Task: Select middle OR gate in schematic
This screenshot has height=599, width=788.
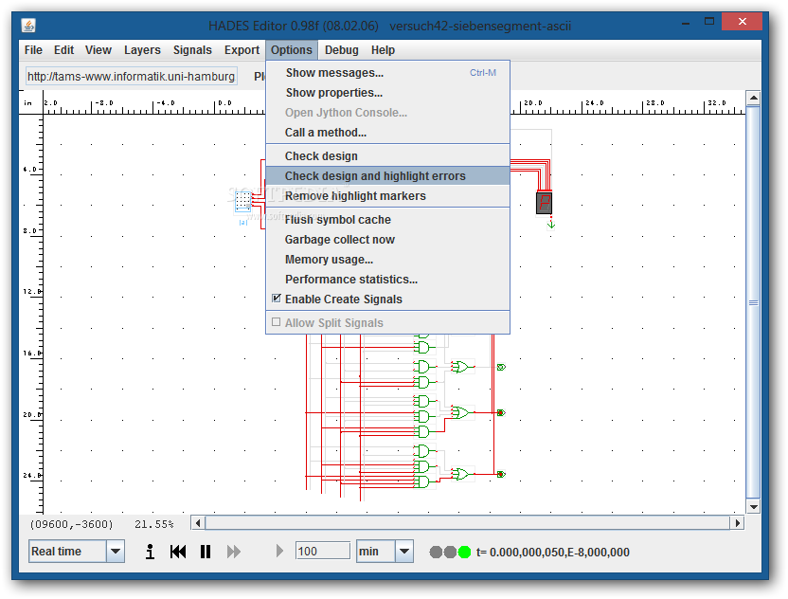Action: pyautogui.click(x=460, y=412)
